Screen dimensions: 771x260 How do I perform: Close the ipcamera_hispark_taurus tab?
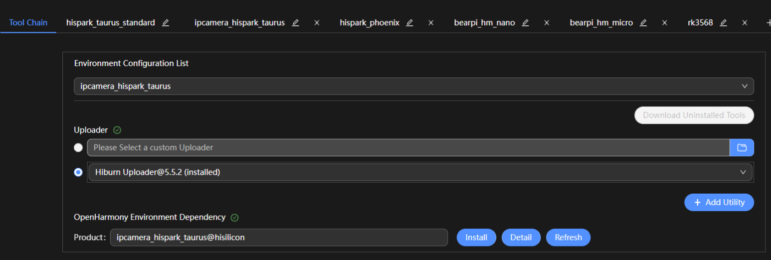pyautogui.click(x=317, y=23)
